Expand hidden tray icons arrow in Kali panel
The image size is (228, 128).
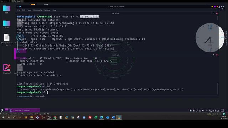[x=206, y=111]
